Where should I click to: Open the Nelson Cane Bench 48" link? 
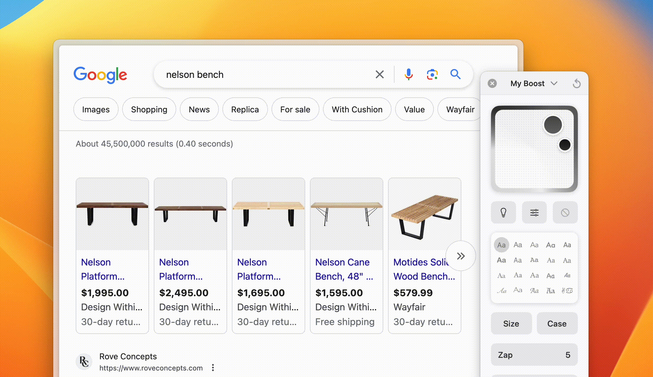coord(344,269)
